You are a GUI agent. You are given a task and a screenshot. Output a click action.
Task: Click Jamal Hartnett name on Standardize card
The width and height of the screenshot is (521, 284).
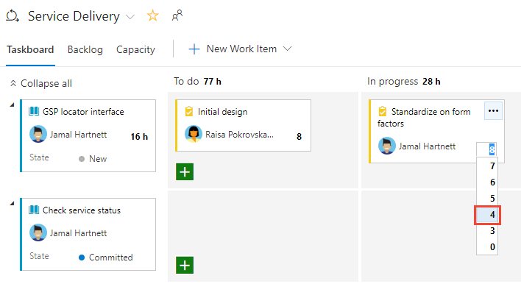(x=427, y=146)
